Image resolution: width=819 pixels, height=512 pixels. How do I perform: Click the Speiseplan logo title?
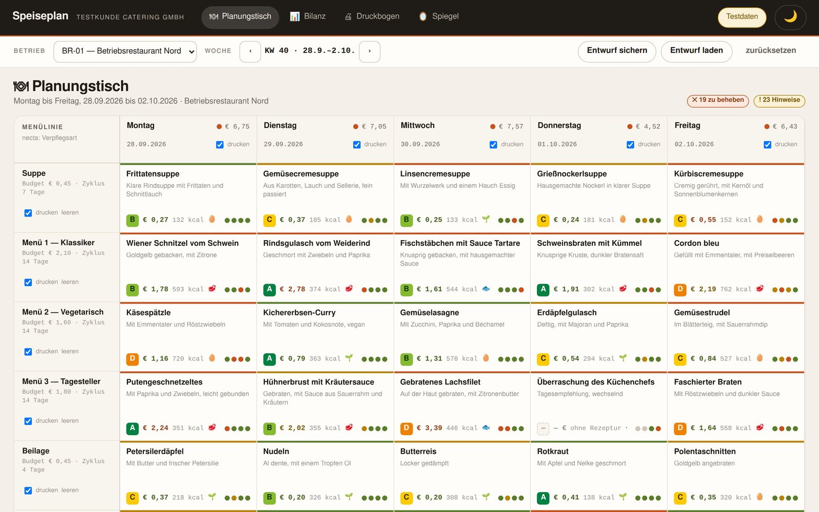click(x=40, y=16)
